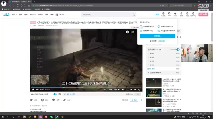Click the 笔记 notes button

pos(134,100)
